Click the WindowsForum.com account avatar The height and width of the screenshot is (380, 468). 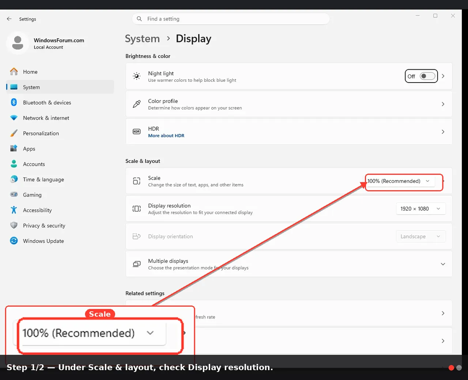pyautogui.click(x=18, y=43)
